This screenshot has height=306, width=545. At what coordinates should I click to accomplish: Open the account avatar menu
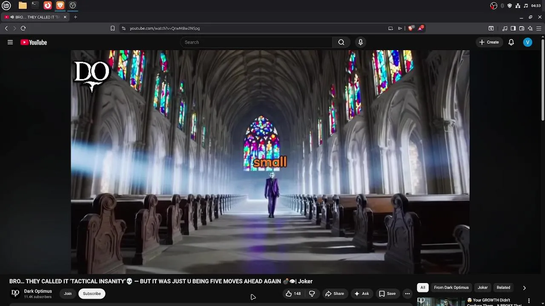tap(528, 42)
